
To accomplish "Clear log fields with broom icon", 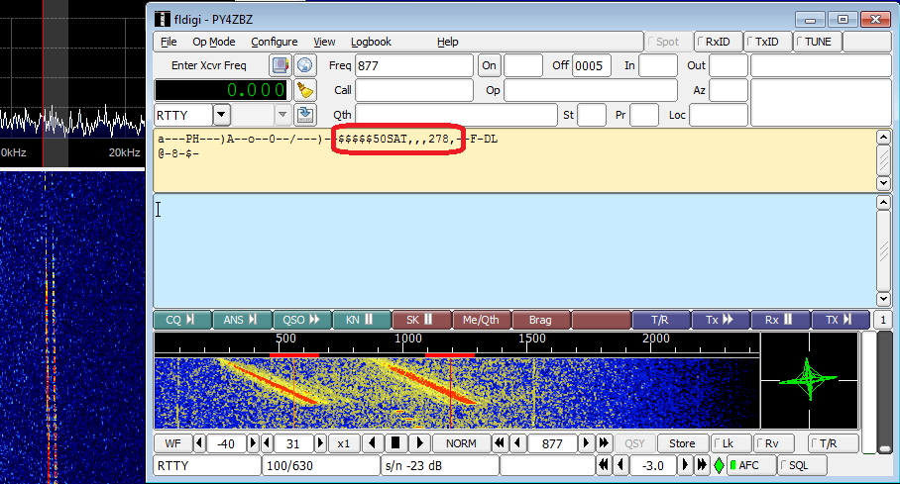I will pos(305,90).
